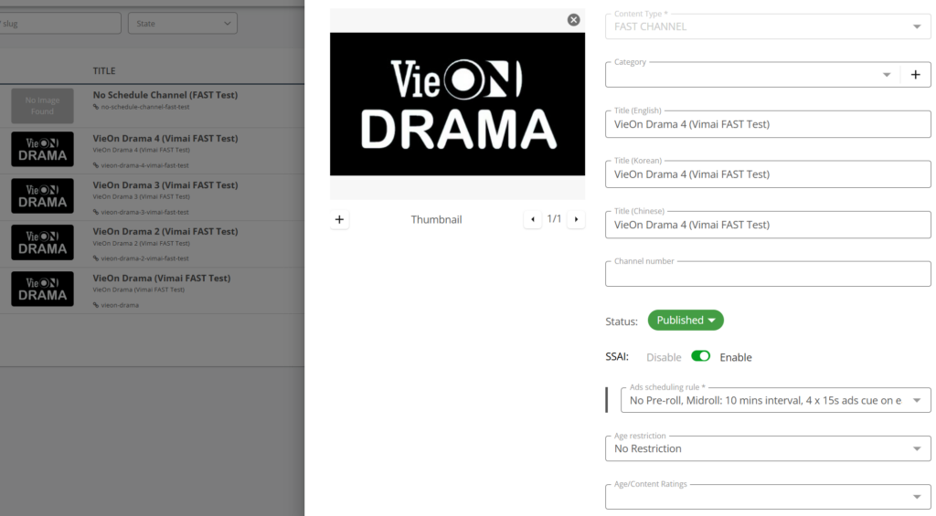Open the State filter dropdown

[183, 24]
